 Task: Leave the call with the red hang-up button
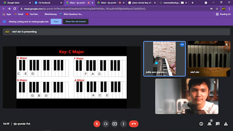coord(134,124)
